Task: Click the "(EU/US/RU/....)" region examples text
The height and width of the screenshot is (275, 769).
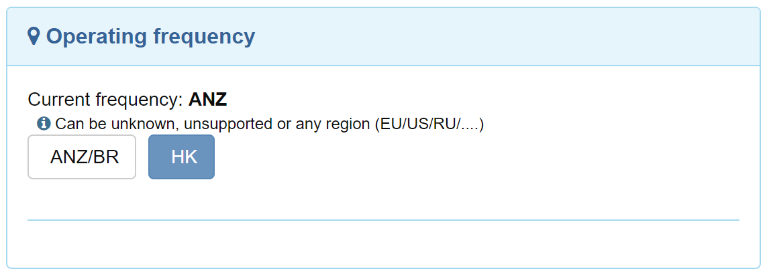Action: (429, 124)
